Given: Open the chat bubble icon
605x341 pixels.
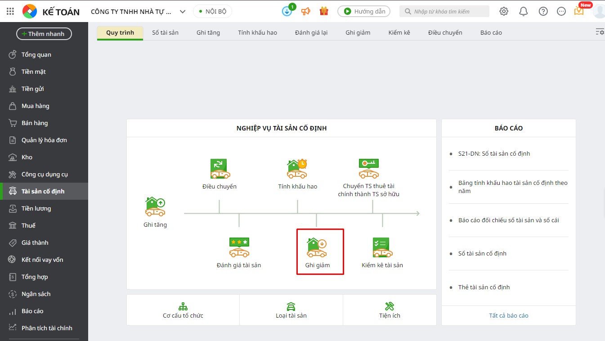Looking at the screenshot, I should click(x=561, y=11).
